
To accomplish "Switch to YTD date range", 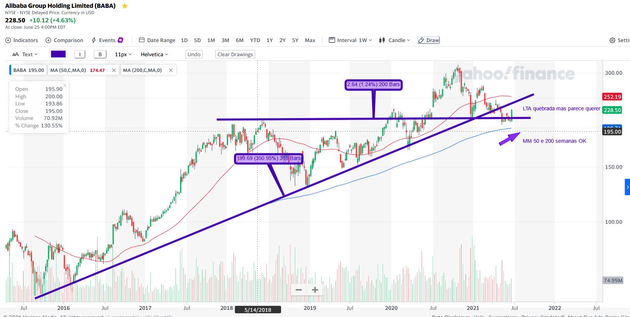I will pyautogui.click(x=255, y=40).
